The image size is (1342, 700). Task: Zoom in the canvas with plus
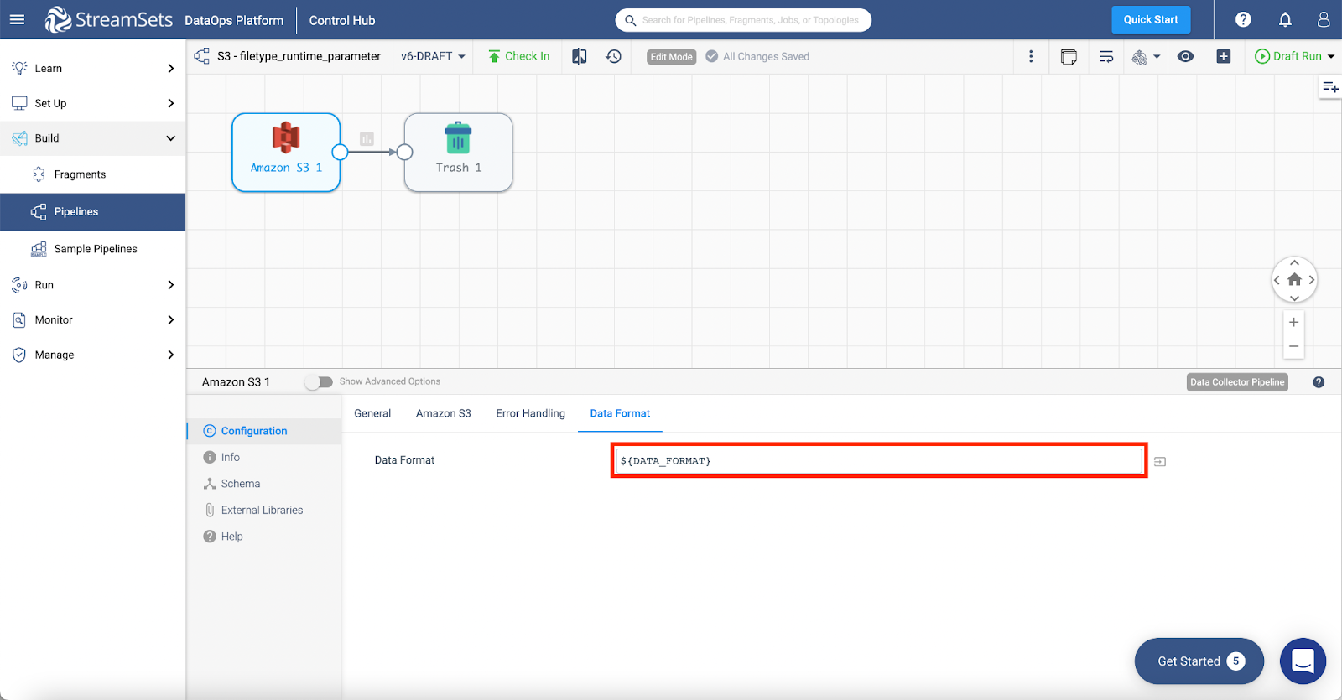(x=1294, y=322)
